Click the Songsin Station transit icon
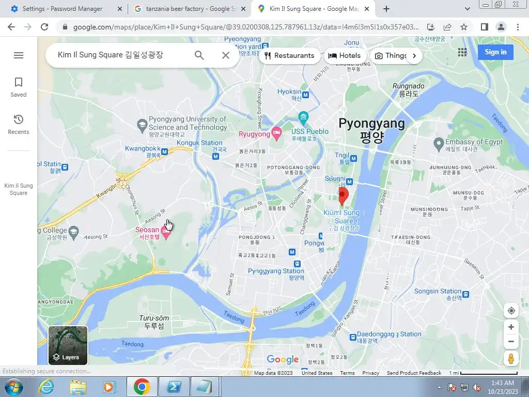 point(465,294)
